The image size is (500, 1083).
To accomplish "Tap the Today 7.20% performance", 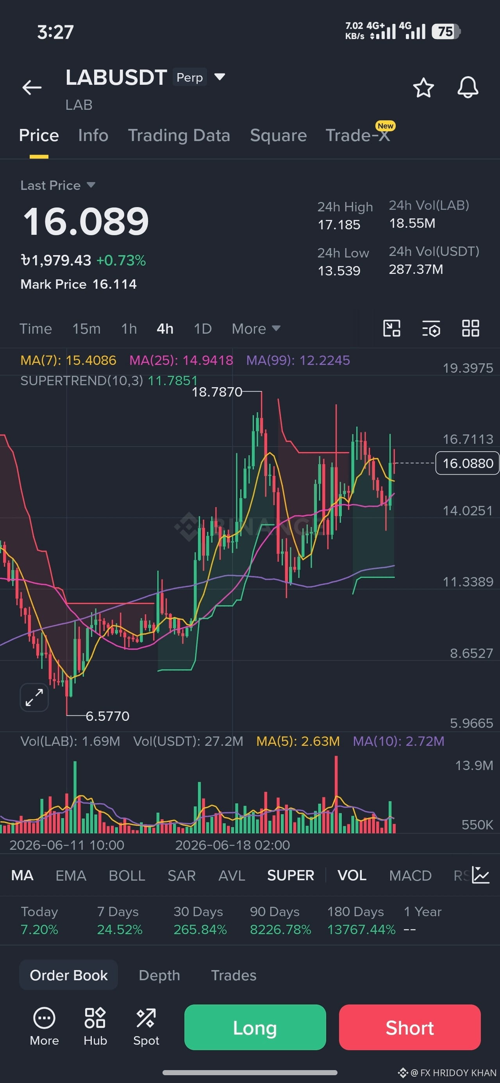I will coord(39,920).
